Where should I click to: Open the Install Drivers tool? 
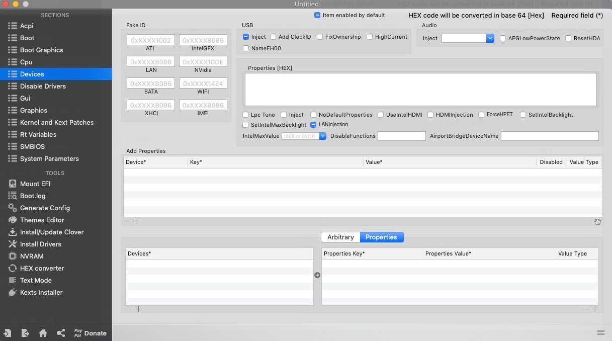[x=40, y=244]
